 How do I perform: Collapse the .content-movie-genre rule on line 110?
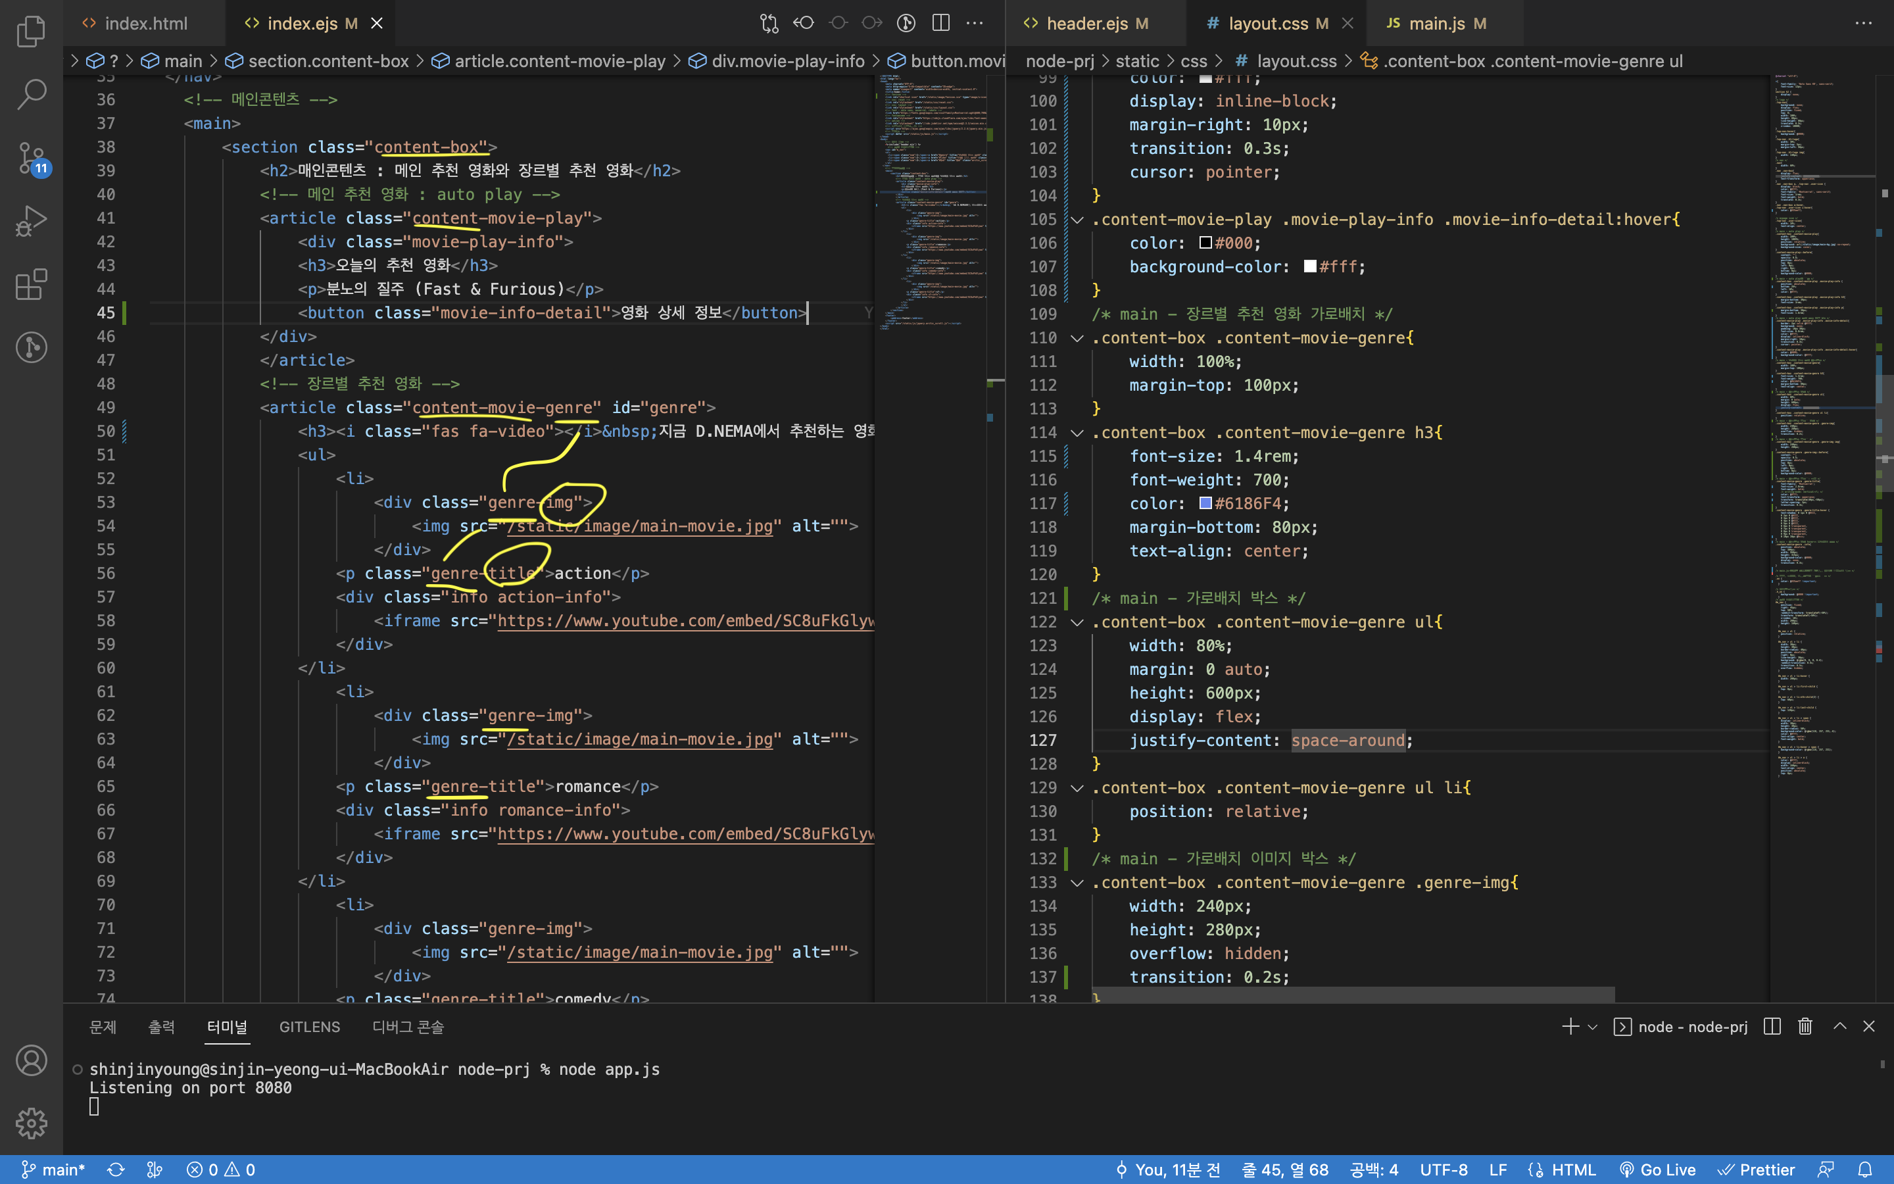click(x=1077, y=338)
